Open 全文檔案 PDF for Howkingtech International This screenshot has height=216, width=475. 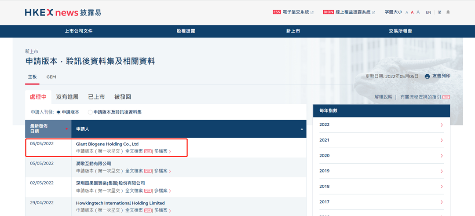pos(138,210)
